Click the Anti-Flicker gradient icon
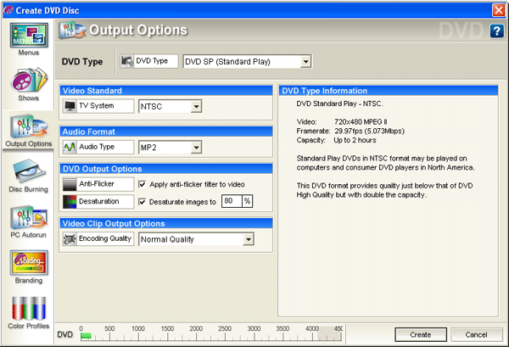 tap(70, 184)
